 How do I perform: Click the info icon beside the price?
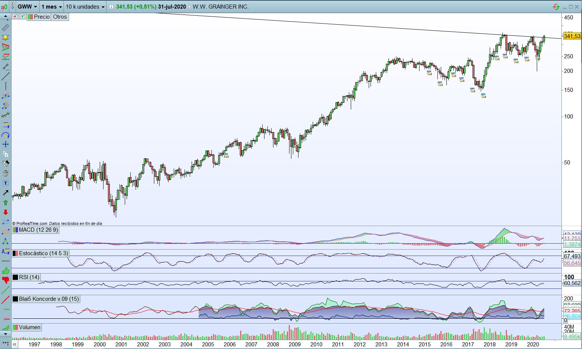(x=111, y=7)
